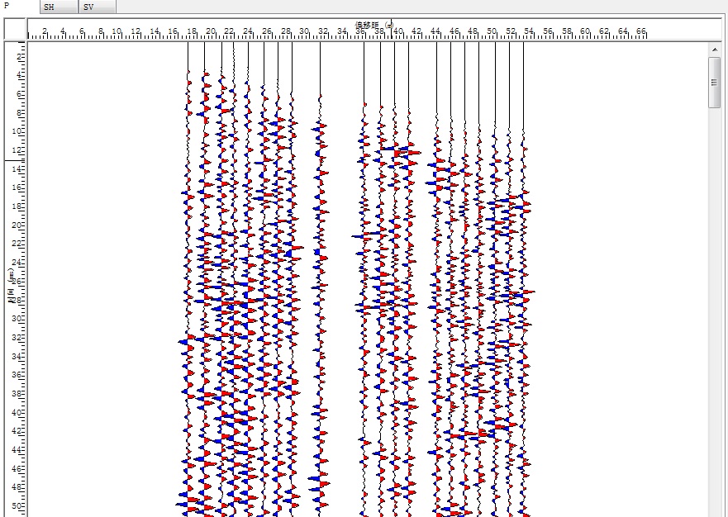This screenshot has width=728, height=517.
Task: Click the offset axis title above the ruler
Action: 380,25
